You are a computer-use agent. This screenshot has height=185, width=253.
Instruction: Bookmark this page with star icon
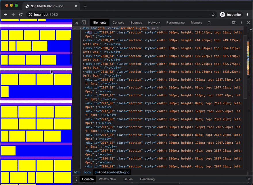tap(213, 15)
